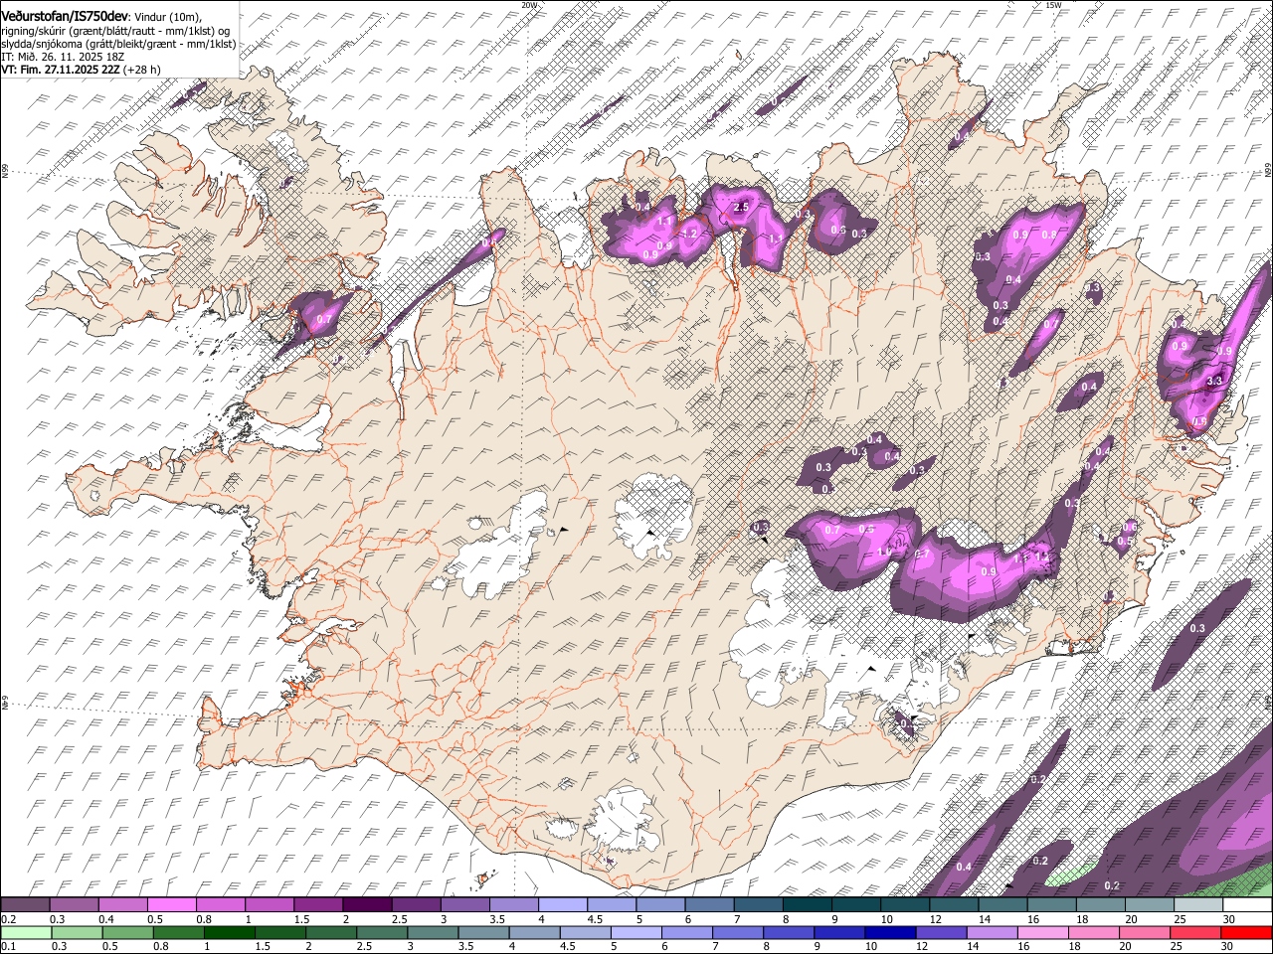Click the 20W longitude label
Image resolution: width=1273 pixels, height=954 pixels.
[528, 4]
